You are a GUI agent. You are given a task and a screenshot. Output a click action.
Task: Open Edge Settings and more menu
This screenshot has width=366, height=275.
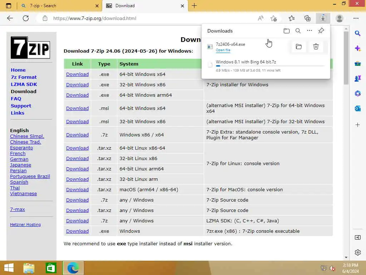point(356,18)
